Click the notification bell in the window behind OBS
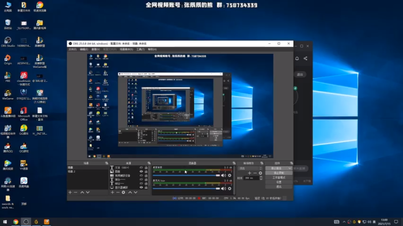Image resolution: width=403 pixels, height=226 pixels. pos(297,58)
